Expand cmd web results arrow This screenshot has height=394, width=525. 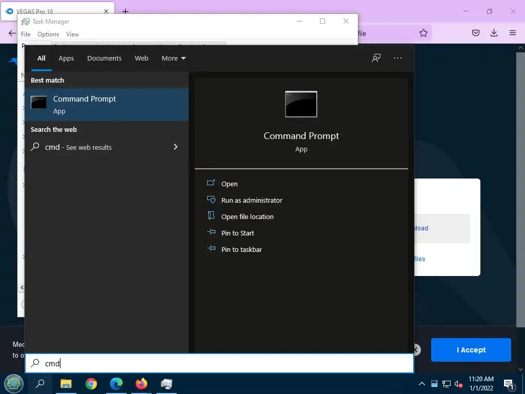(175, 147)
